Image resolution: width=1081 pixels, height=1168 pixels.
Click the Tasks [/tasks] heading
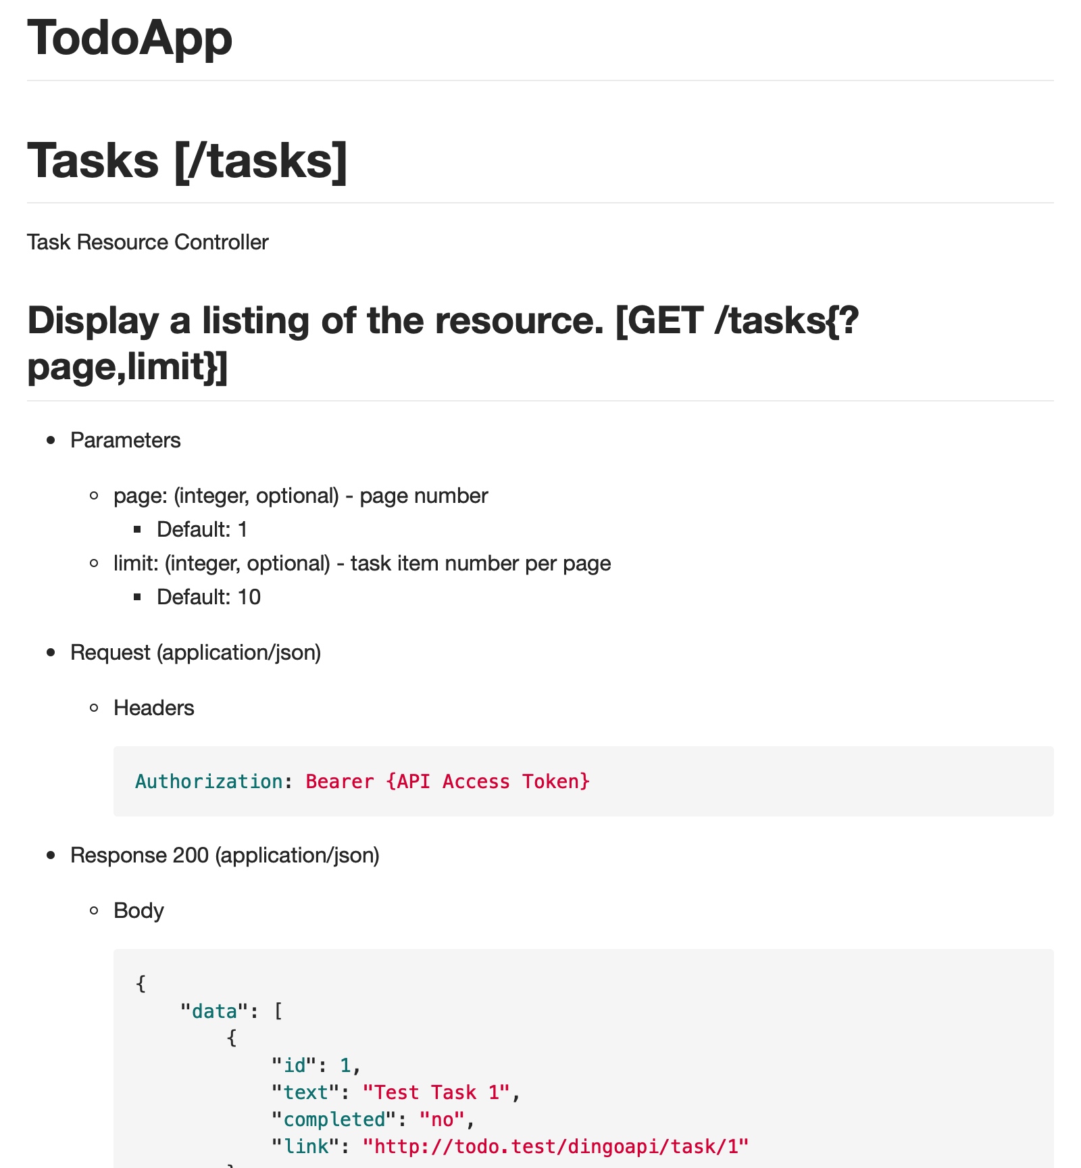pyautogui.click(x=187, y=161)
